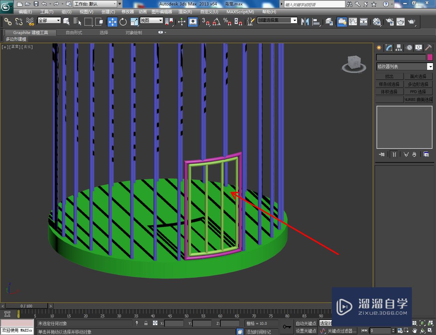Image resolution: width=436 pixels, height=335 pixels.
Task: Activate the Select and Move tool
Action: 112,22
